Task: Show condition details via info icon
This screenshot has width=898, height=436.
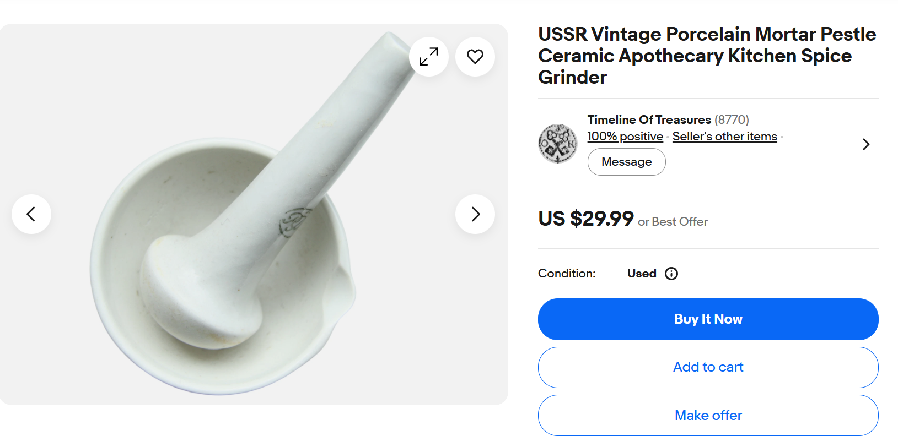Action: coord(671,274)
